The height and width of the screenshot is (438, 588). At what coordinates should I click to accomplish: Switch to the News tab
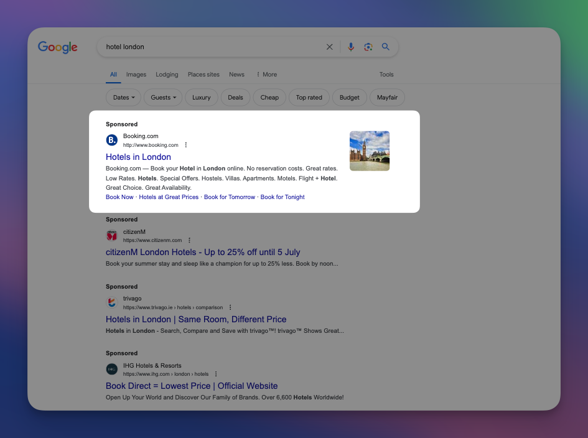(x=236, y=75)
